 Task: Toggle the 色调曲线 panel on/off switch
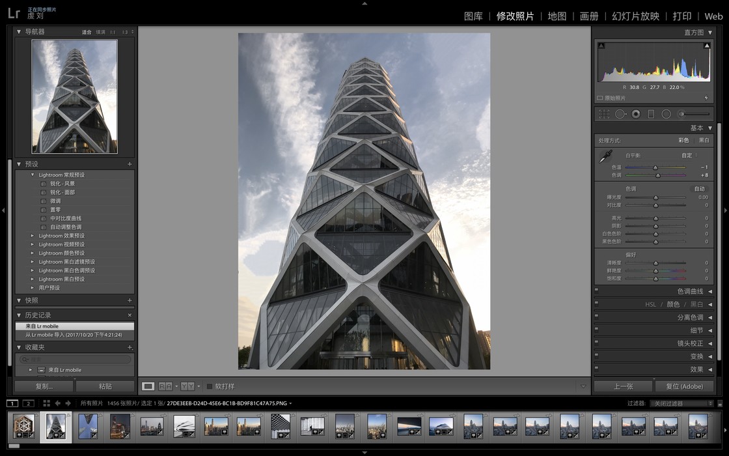click(596, 290)
